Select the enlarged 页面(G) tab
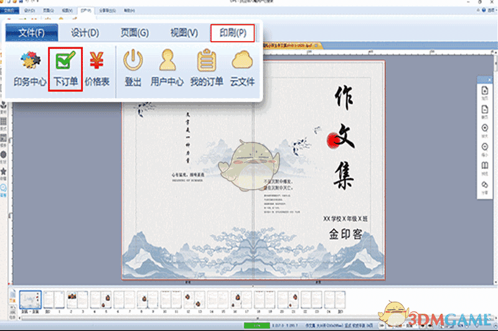 click(134, 33)
